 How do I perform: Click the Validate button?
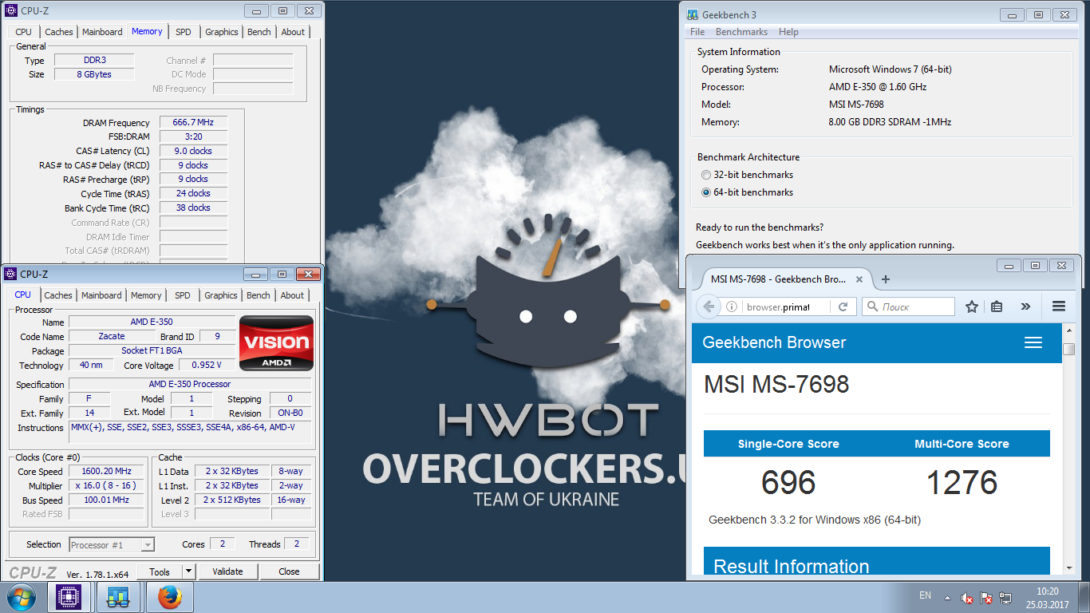click(227, 571)
